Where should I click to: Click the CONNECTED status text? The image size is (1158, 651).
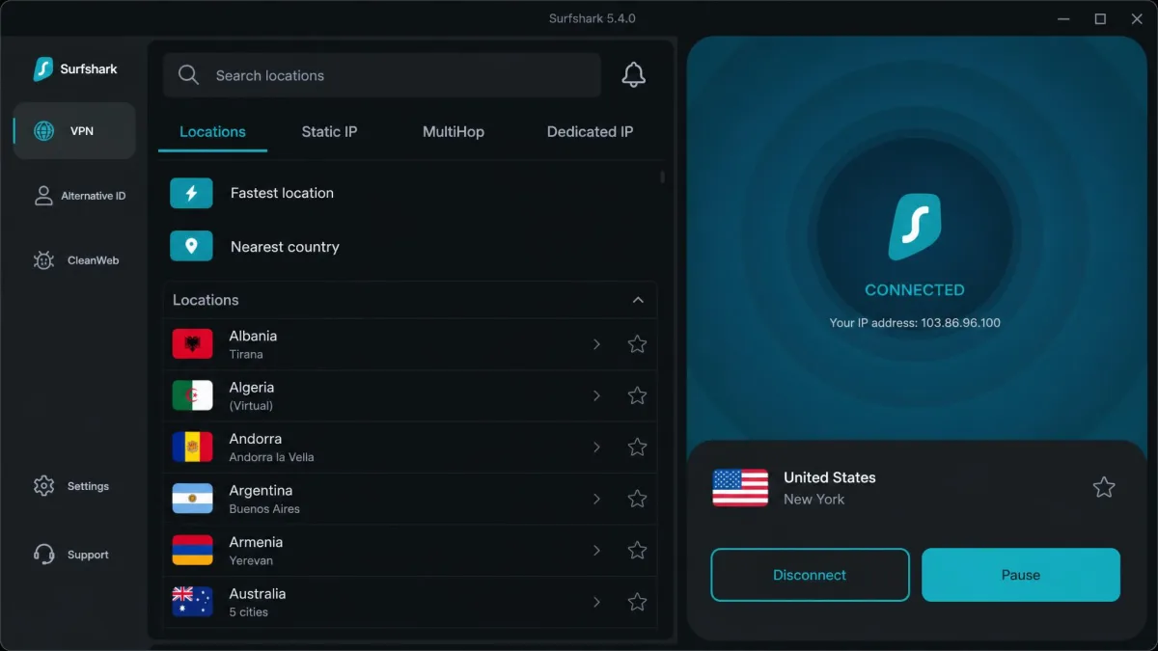(x=915, y=290)
